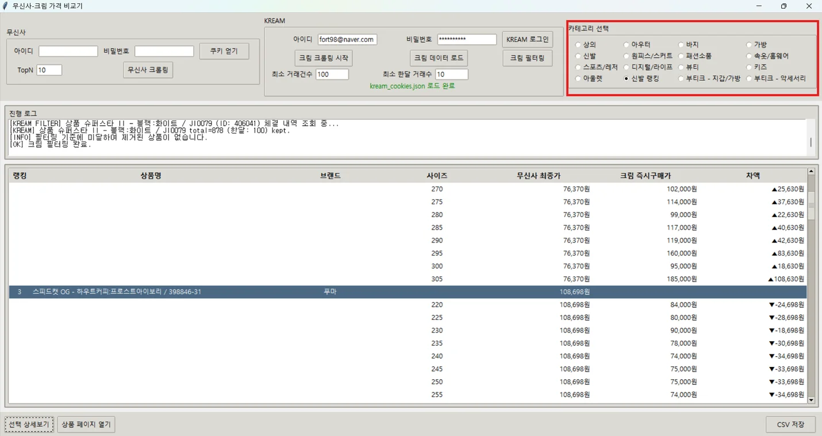Click the progress log scrollbar
The width and height of the screenshot is (822, 436).
tap(811, 141)
